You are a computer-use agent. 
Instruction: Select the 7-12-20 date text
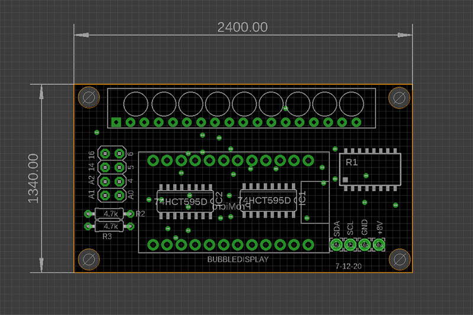[x=348, y=266]
